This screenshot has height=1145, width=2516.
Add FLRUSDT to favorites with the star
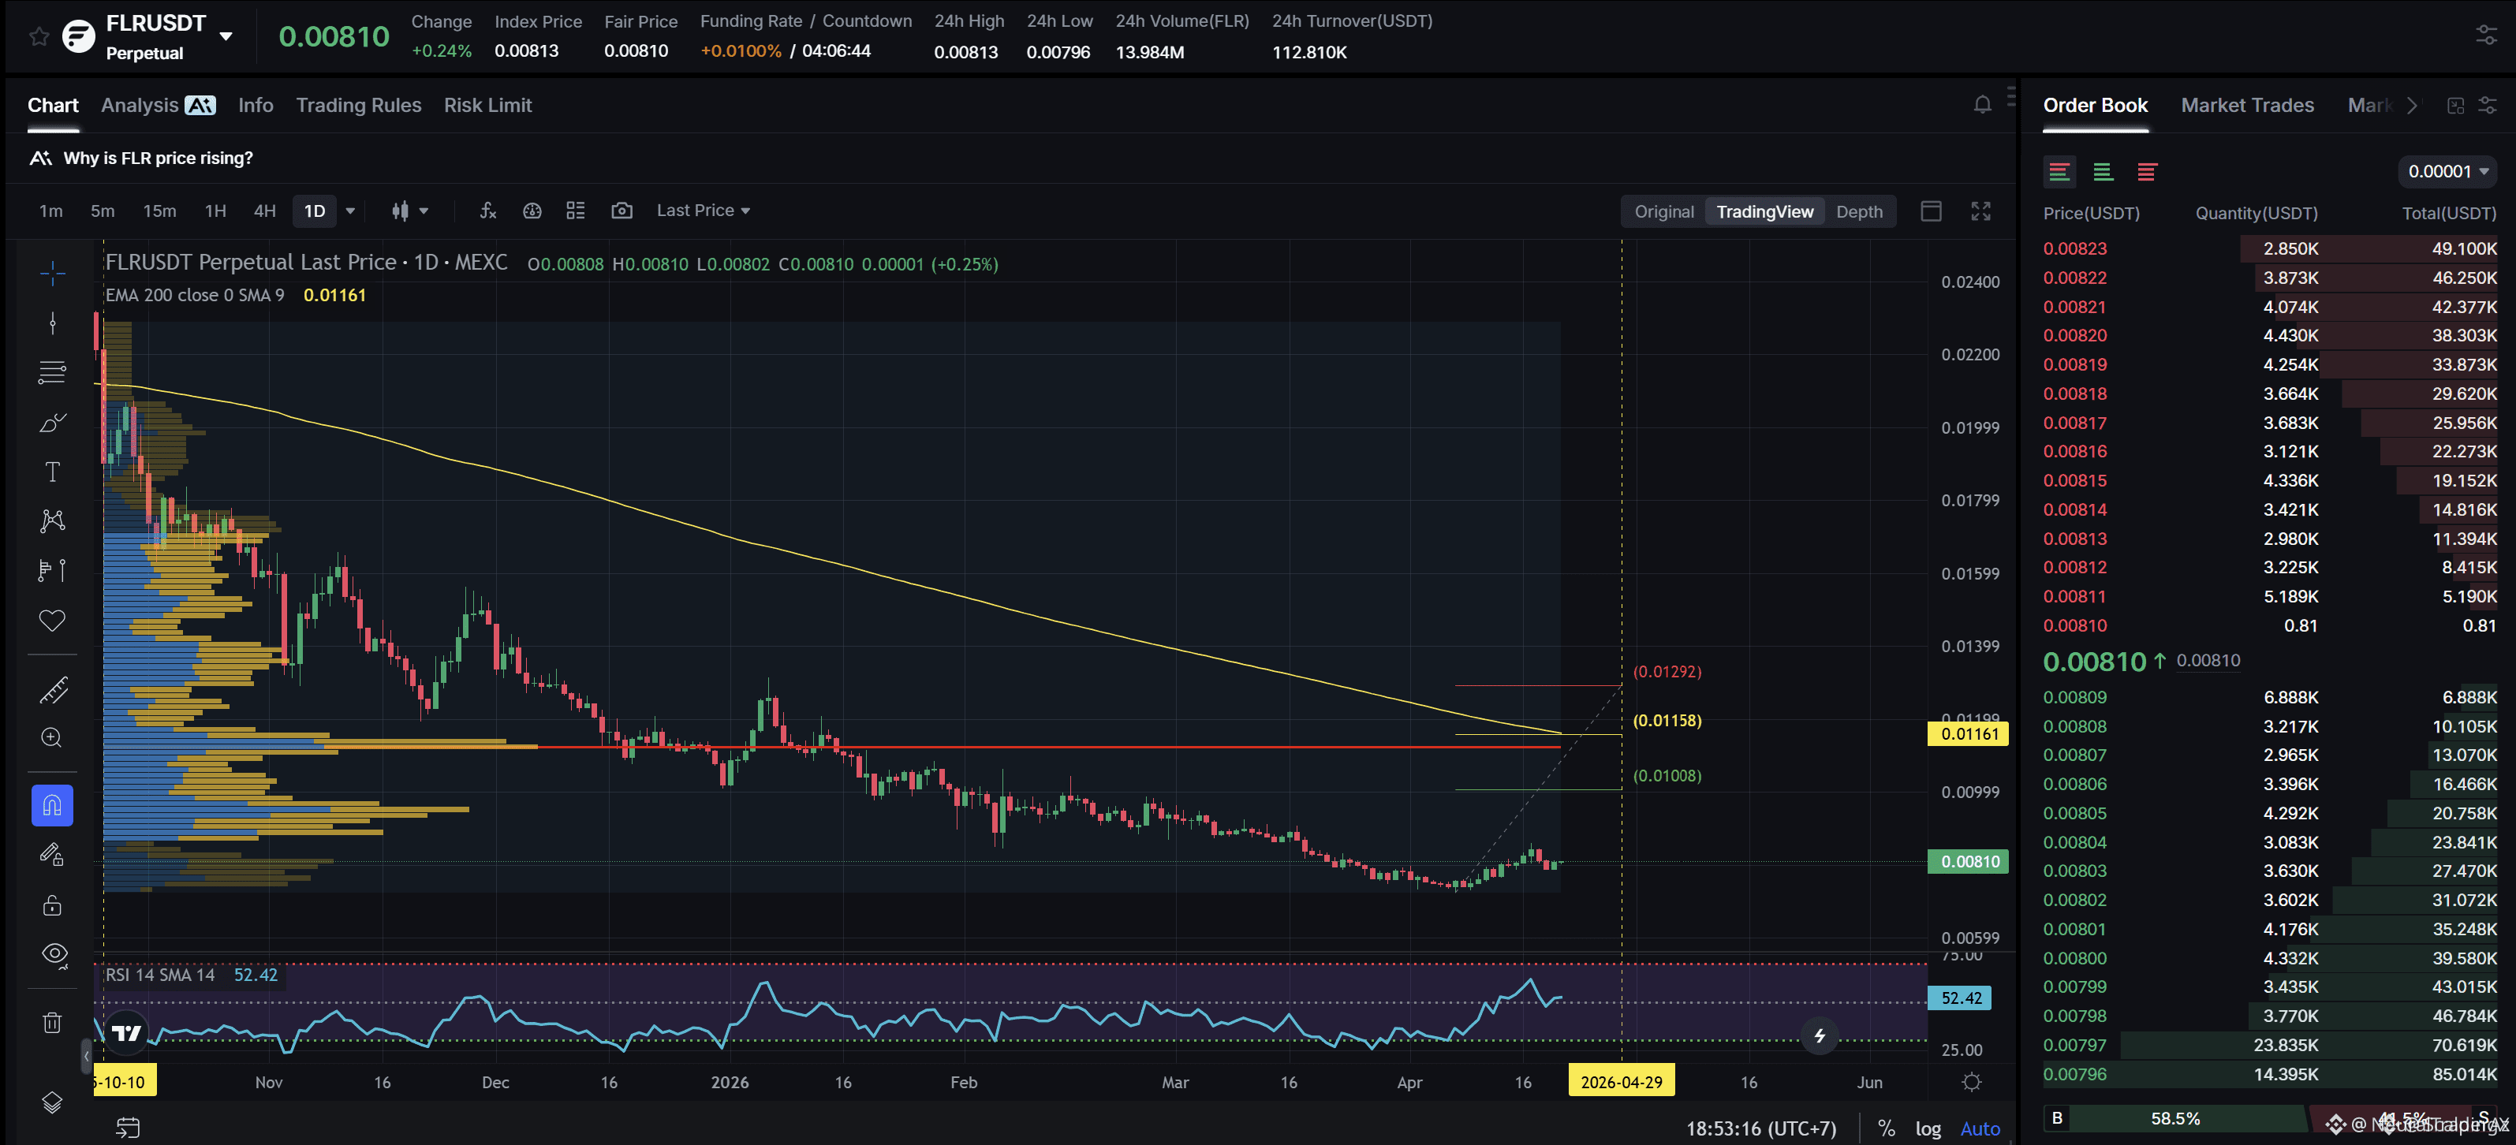click(x=39, y=36)
